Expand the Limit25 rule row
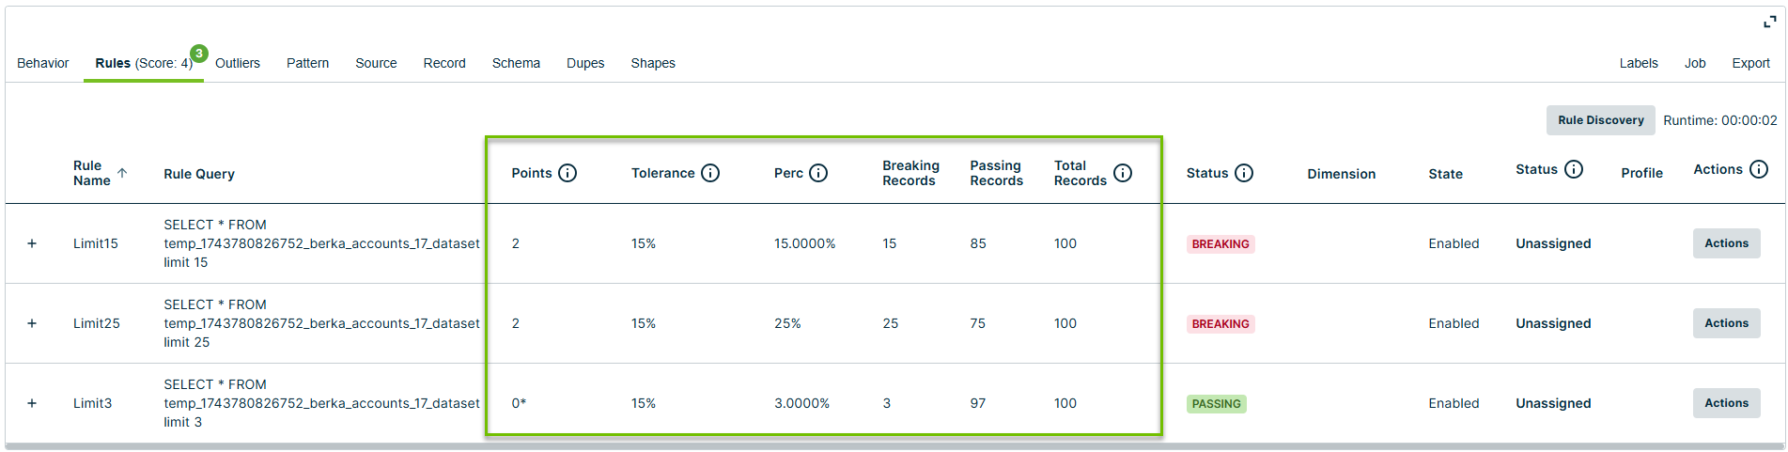The image size is (1788, 452). [x=32, y=323]
